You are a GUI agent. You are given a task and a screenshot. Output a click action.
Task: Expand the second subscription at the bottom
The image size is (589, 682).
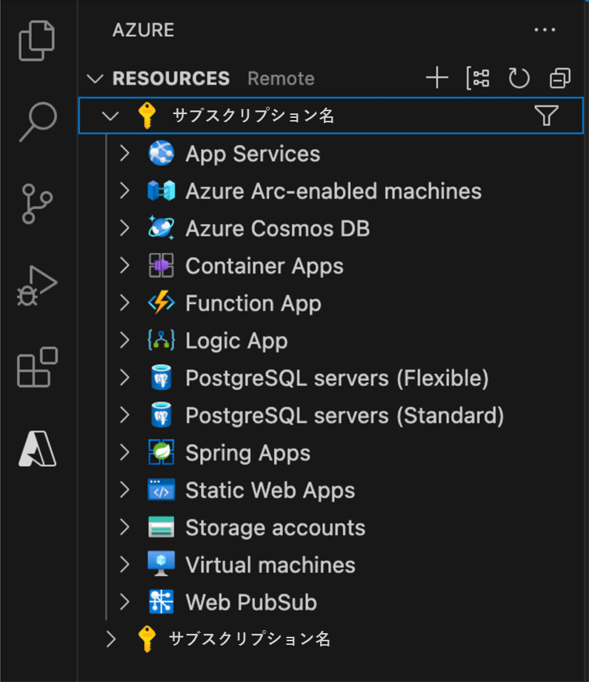point(111,639)
